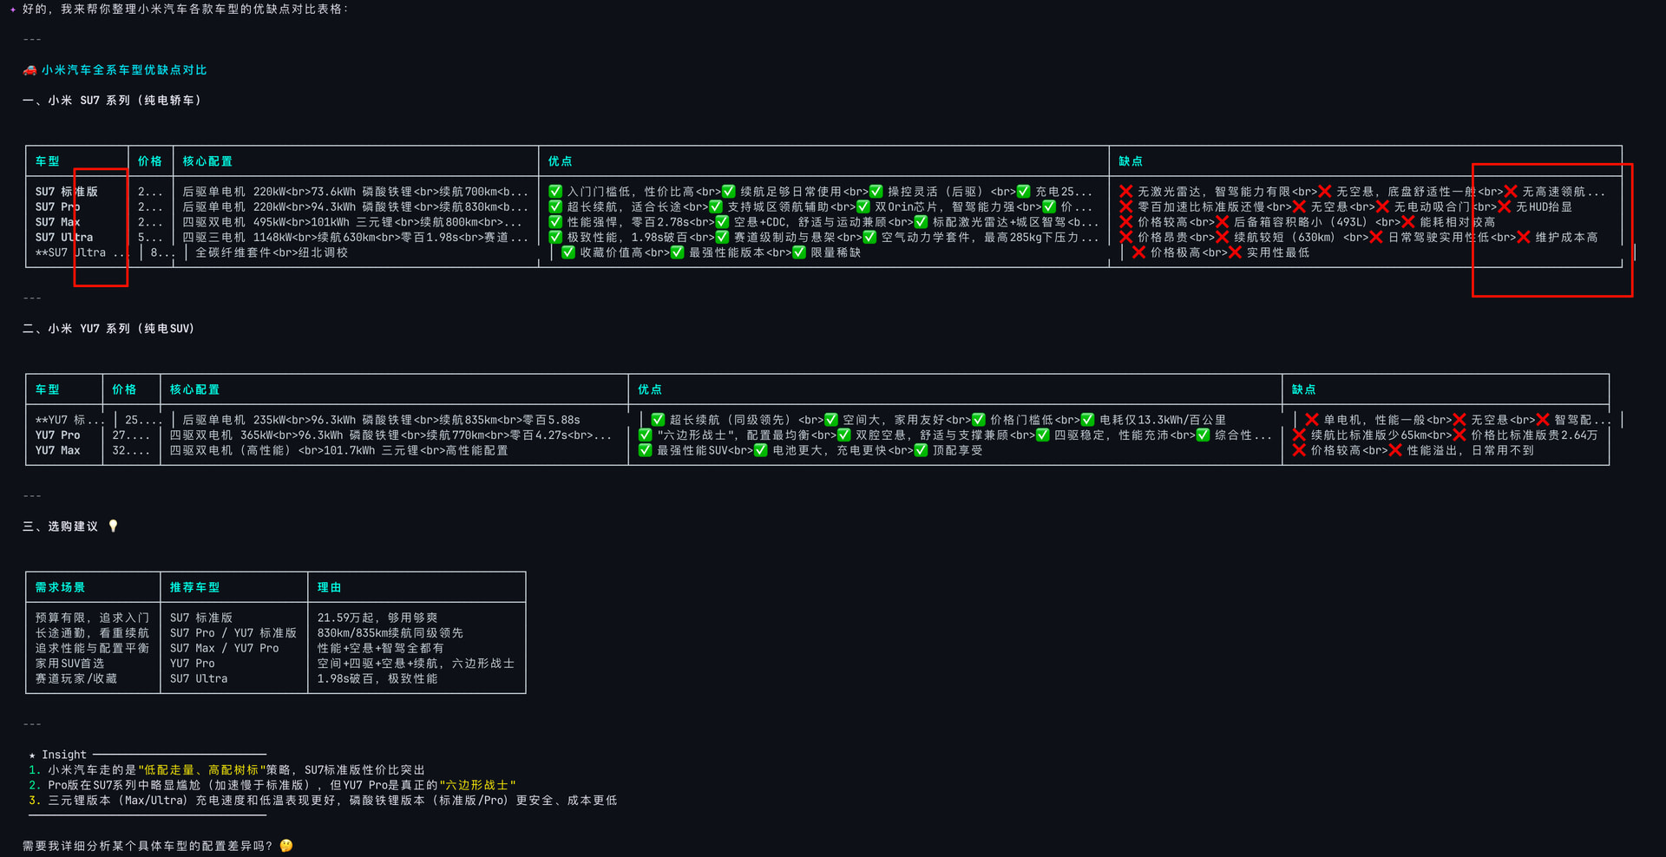Click the green check before 限量稀缺
Viewport: 1666px width, 857px height.
(x=799, y=252)
